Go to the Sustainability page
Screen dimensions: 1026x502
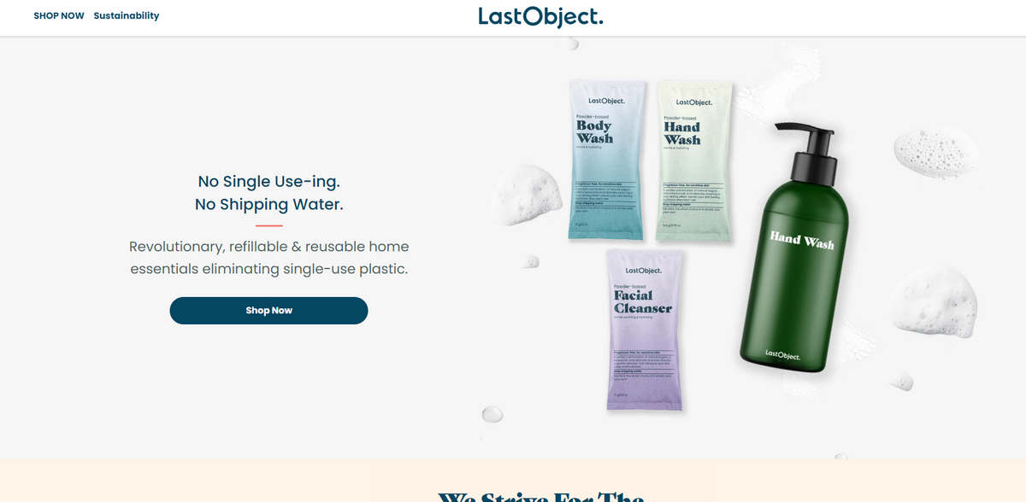click(127, 15)
